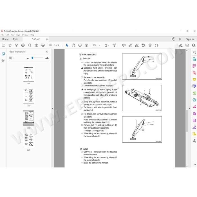This screenshot has height=197, width=197.
Task: Activate the Hand pan tool
Action: [73, 45]
